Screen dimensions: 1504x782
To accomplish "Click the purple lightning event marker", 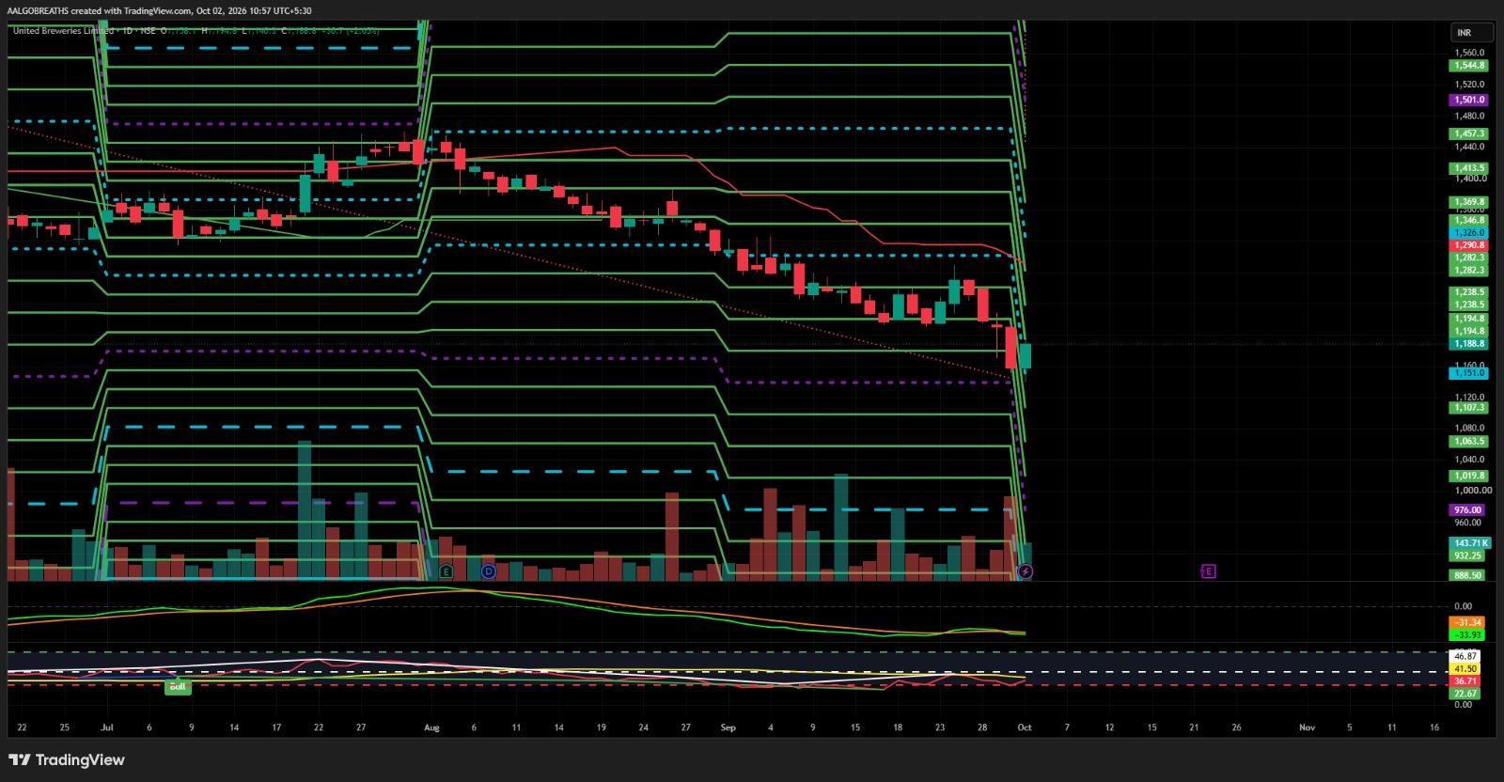I will tap(1026, 571).
